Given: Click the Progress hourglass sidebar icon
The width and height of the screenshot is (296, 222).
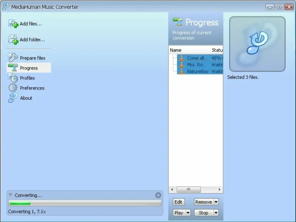Looking at the screenshot, I should click(13, 68).
